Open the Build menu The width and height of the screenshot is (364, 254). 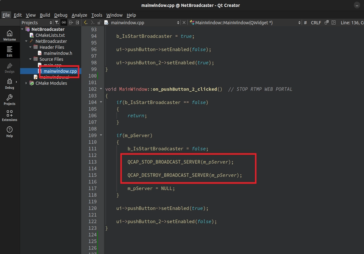[45, 15]
